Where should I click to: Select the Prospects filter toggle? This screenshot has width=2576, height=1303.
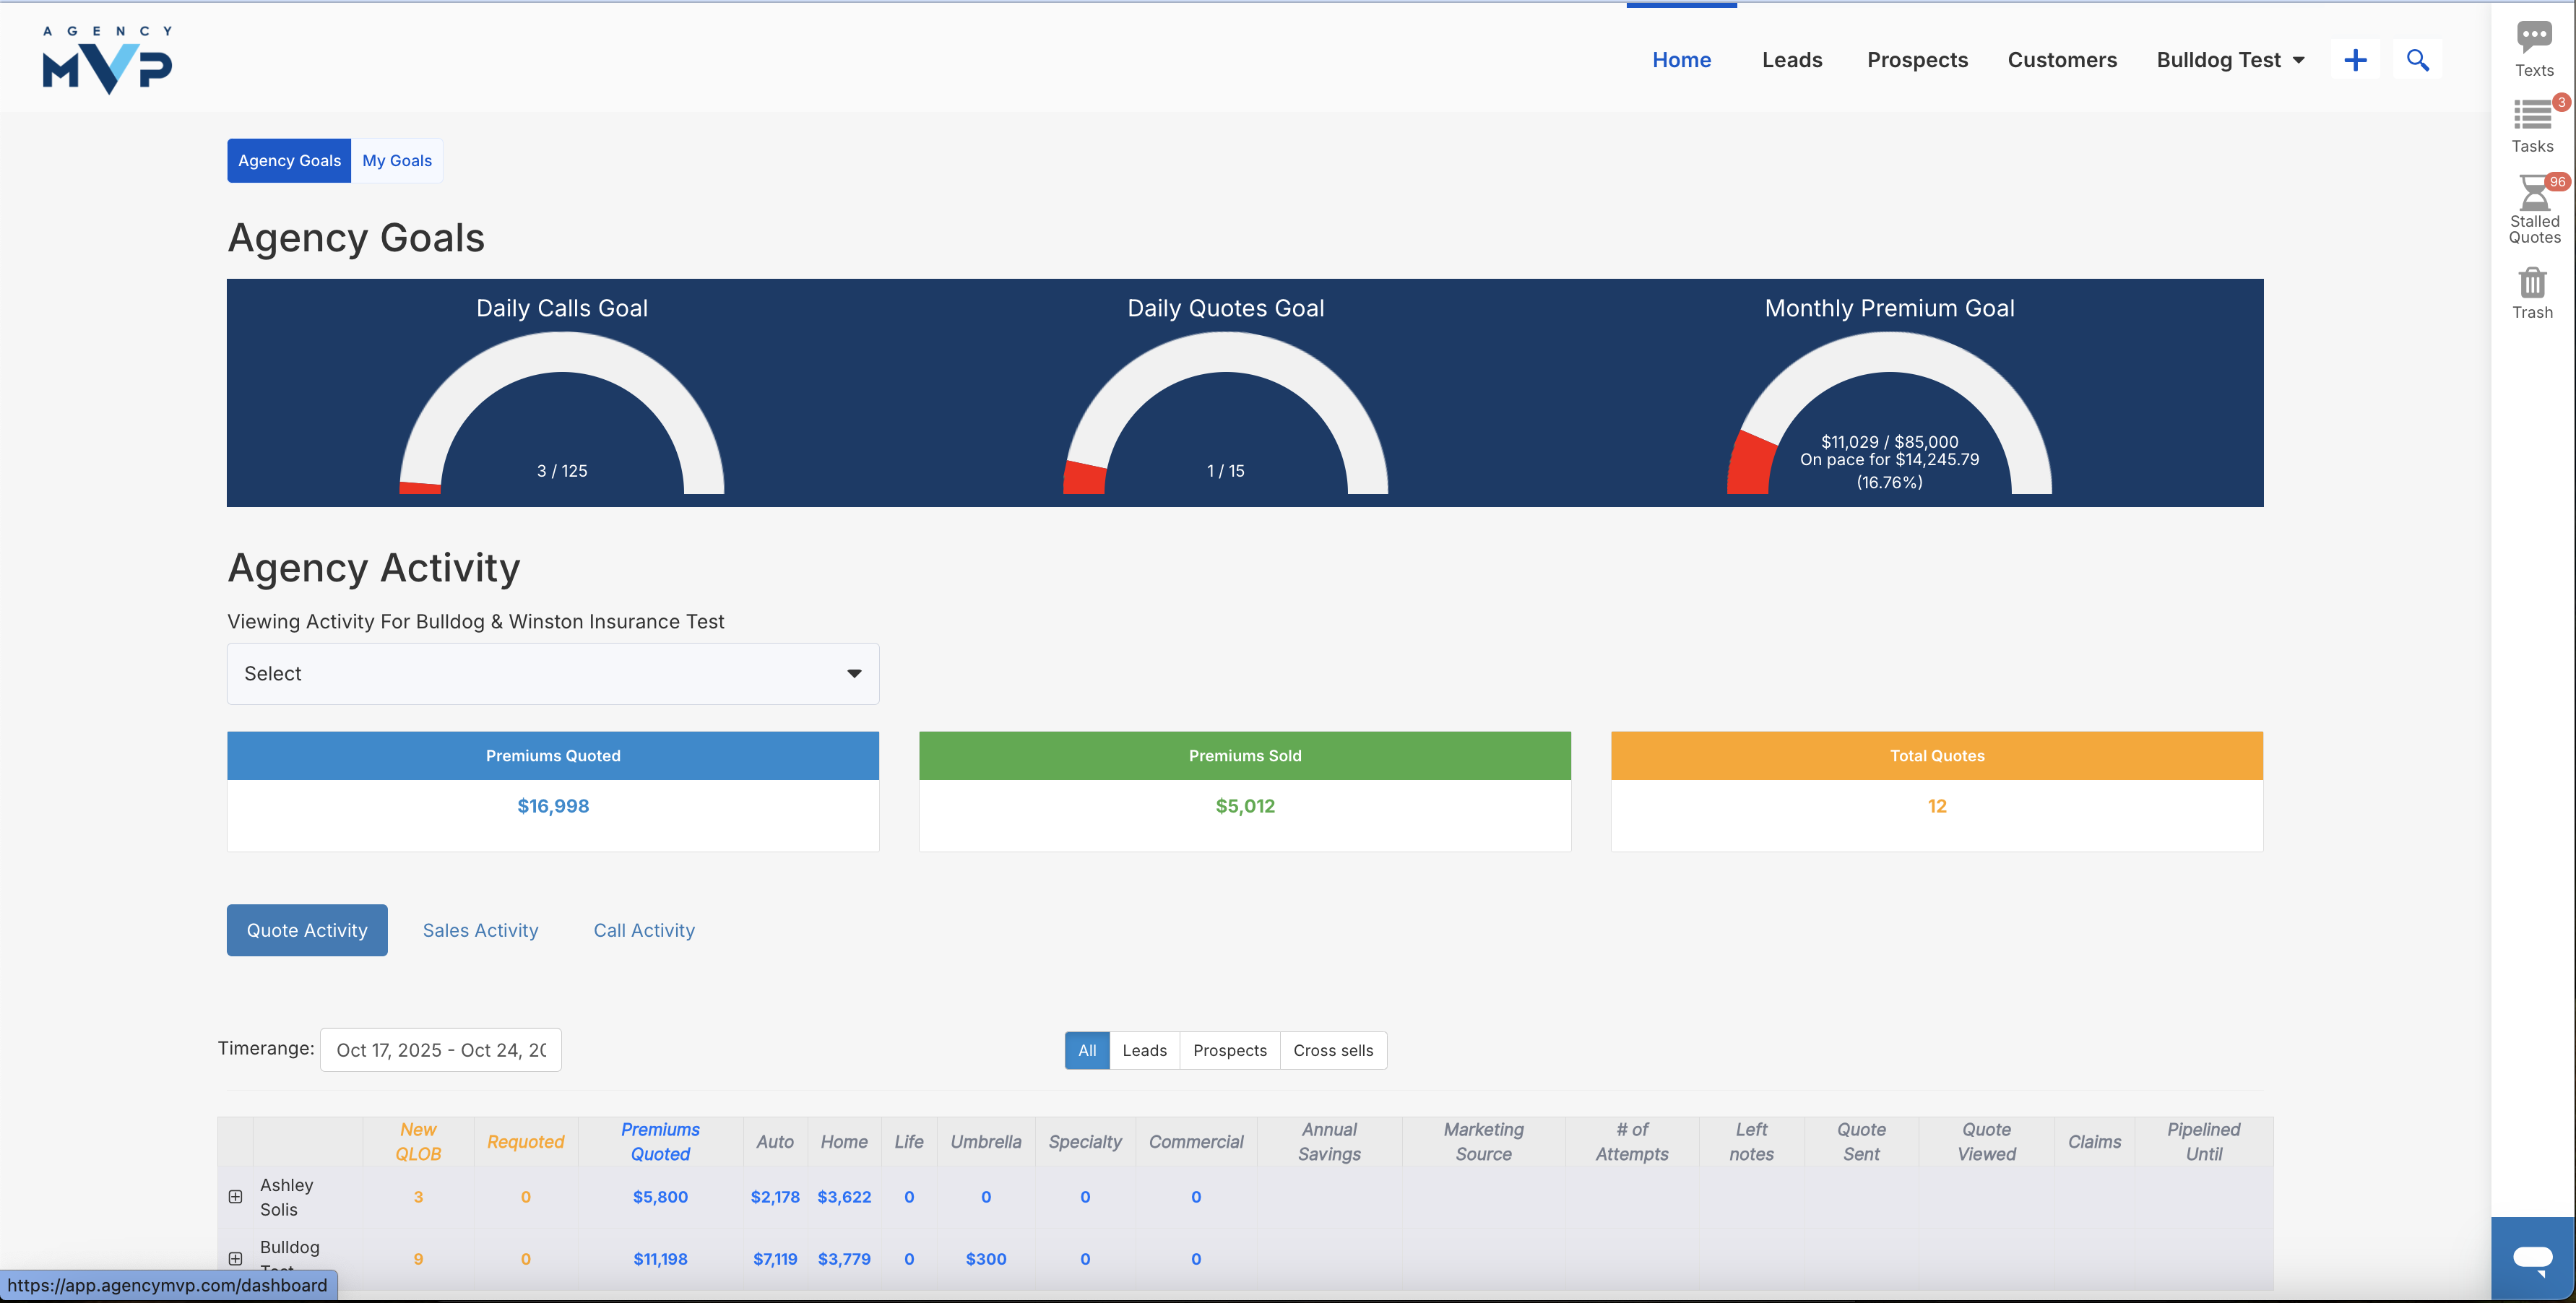(x=1229, y=1050)
